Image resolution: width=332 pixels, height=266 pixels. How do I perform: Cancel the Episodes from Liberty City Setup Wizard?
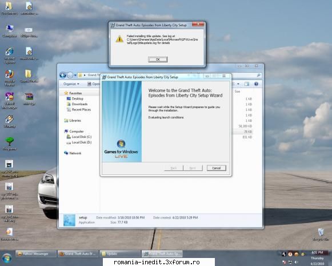(216, 168)
